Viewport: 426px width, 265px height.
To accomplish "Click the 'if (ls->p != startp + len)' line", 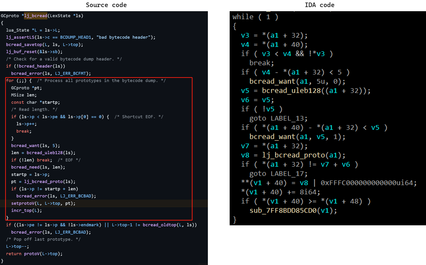I will (x=45, y=189).
